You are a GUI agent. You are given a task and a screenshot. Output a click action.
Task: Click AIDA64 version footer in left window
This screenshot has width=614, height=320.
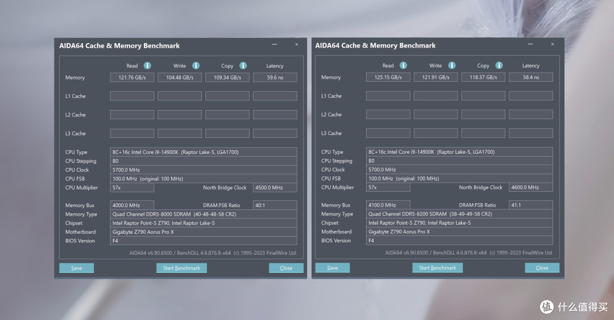(x=213, y=253)
